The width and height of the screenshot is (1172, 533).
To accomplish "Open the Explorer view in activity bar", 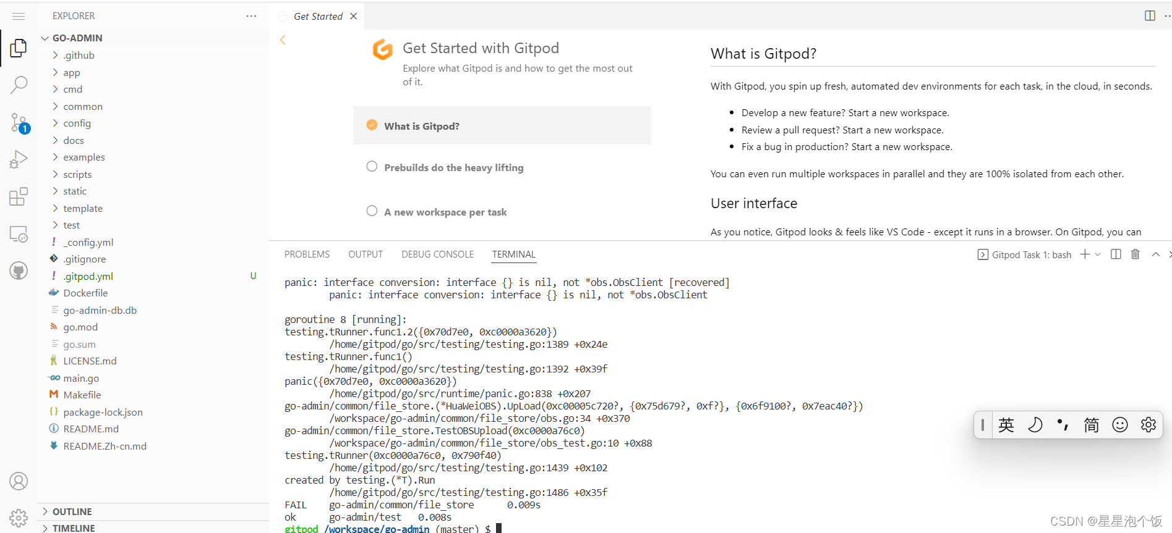I will 19,48.
